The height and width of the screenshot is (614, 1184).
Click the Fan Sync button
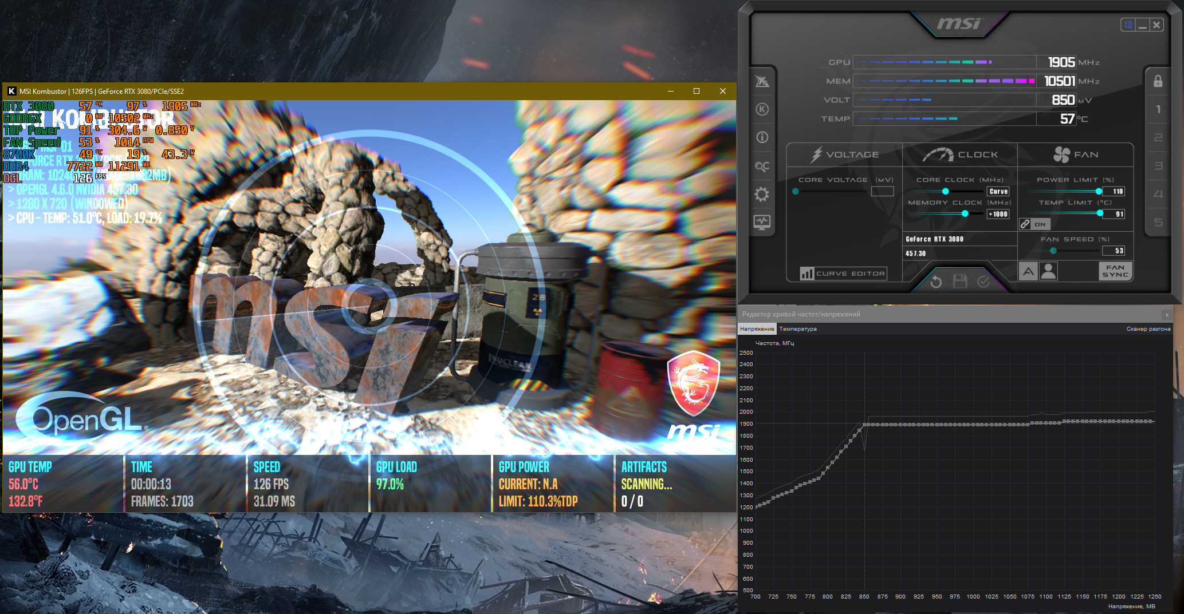click(x=1115, y=271)
